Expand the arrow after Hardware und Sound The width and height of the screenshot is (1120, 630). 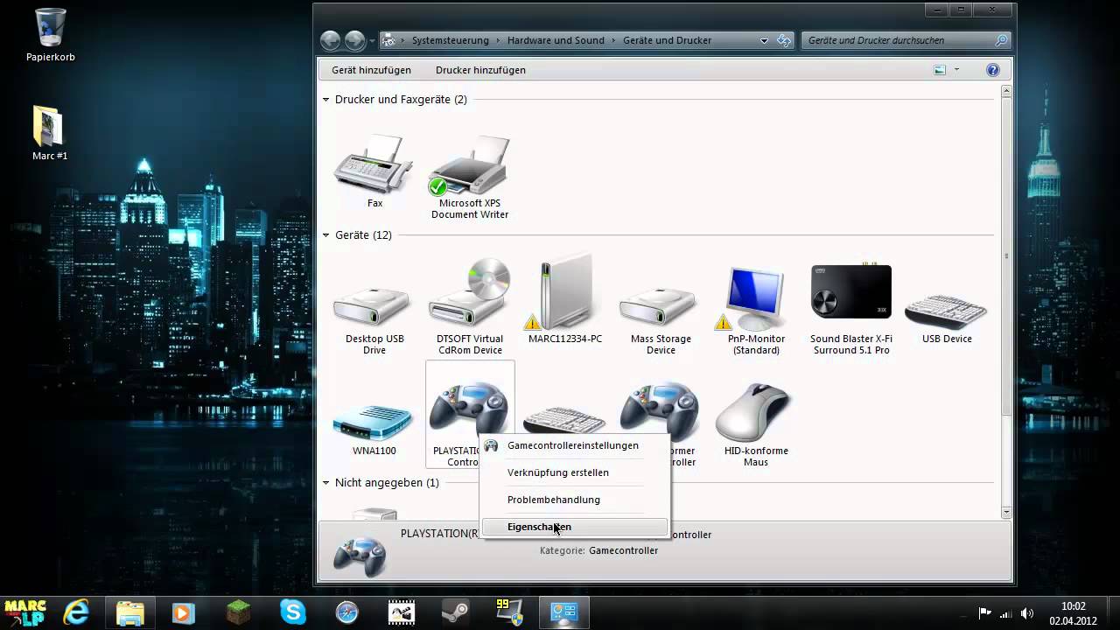(614, 40)
